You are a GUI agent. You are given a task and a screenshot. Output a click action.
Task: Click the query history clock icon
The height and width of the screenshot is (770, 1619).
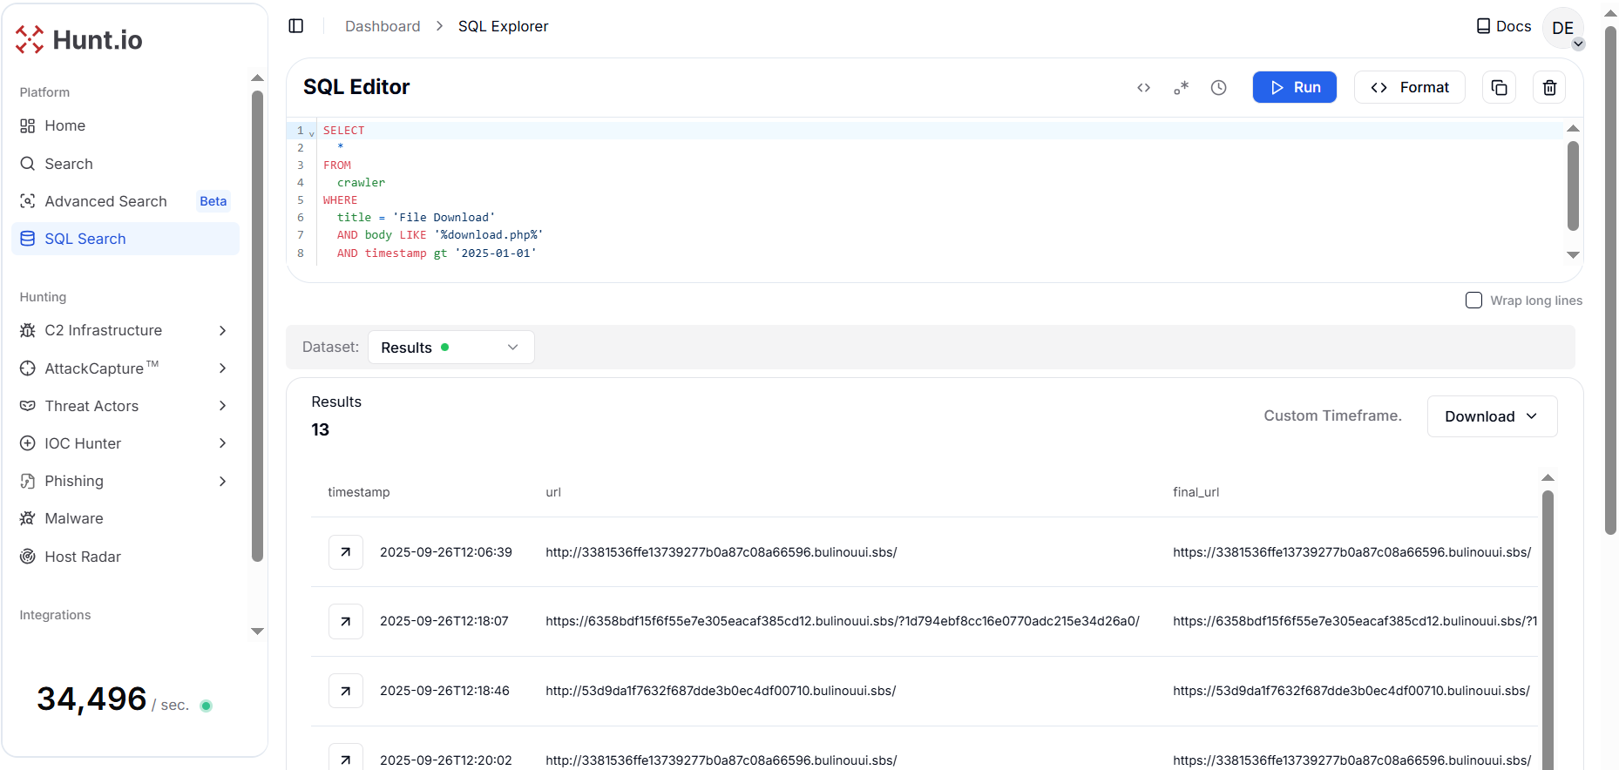click(1218, 87)
